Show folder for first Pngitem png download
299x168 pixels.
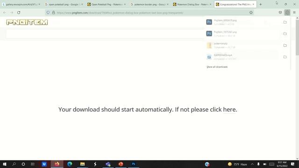point(285,22)
